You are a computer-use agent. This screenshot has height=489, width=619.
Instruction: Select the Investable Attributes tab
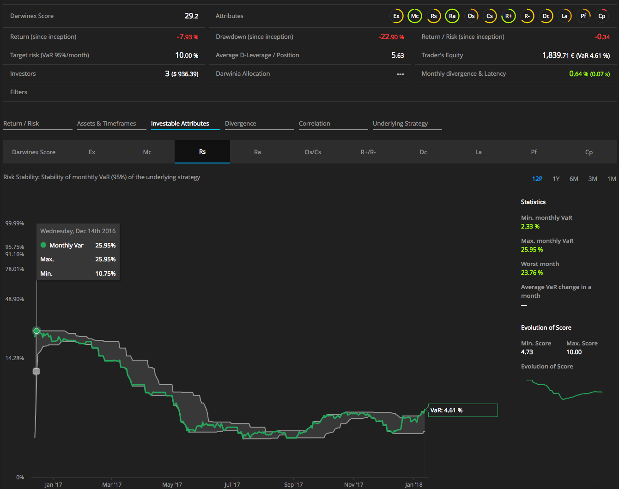click(186, 124)
